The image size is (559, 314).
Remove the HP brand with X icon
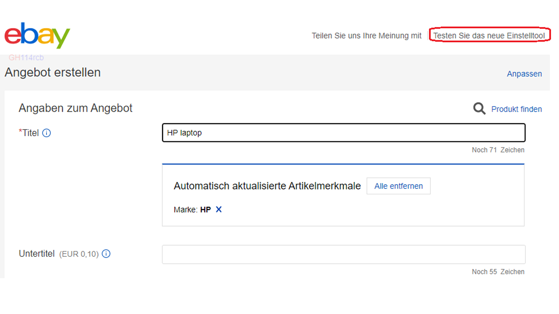tap(218, 209)
